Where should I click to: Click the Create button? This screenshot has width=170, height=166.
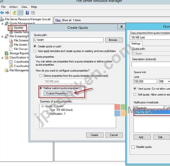(95, 135)
